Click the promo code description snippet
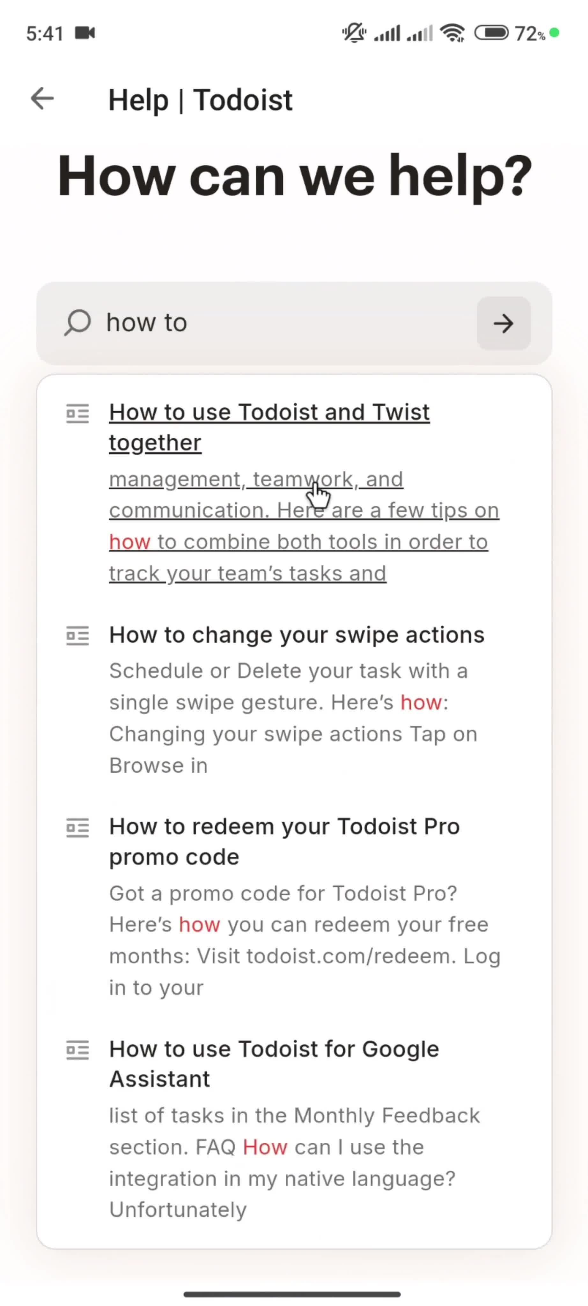Screen dimensions: 588x1306 point(305,941)
